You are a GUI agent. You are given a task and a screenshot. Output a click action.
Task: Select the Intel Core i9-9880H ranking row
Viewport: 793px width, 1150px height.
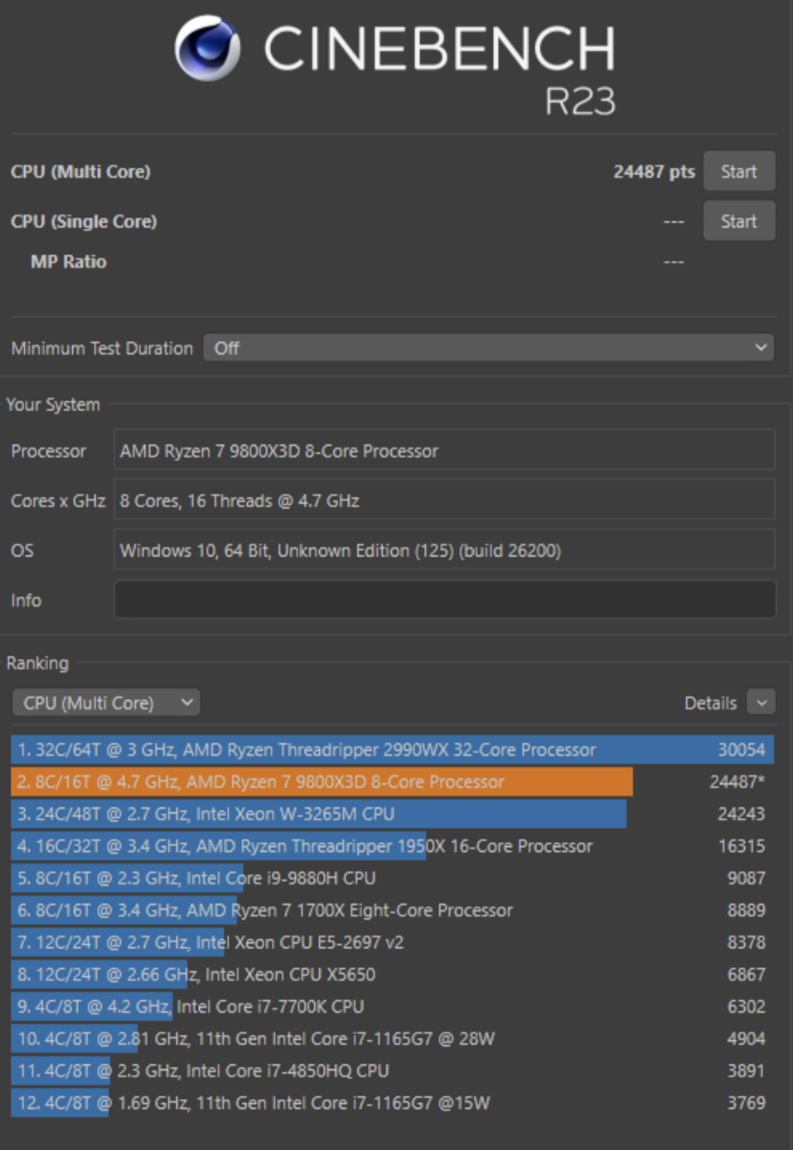[x=392, y=878]
